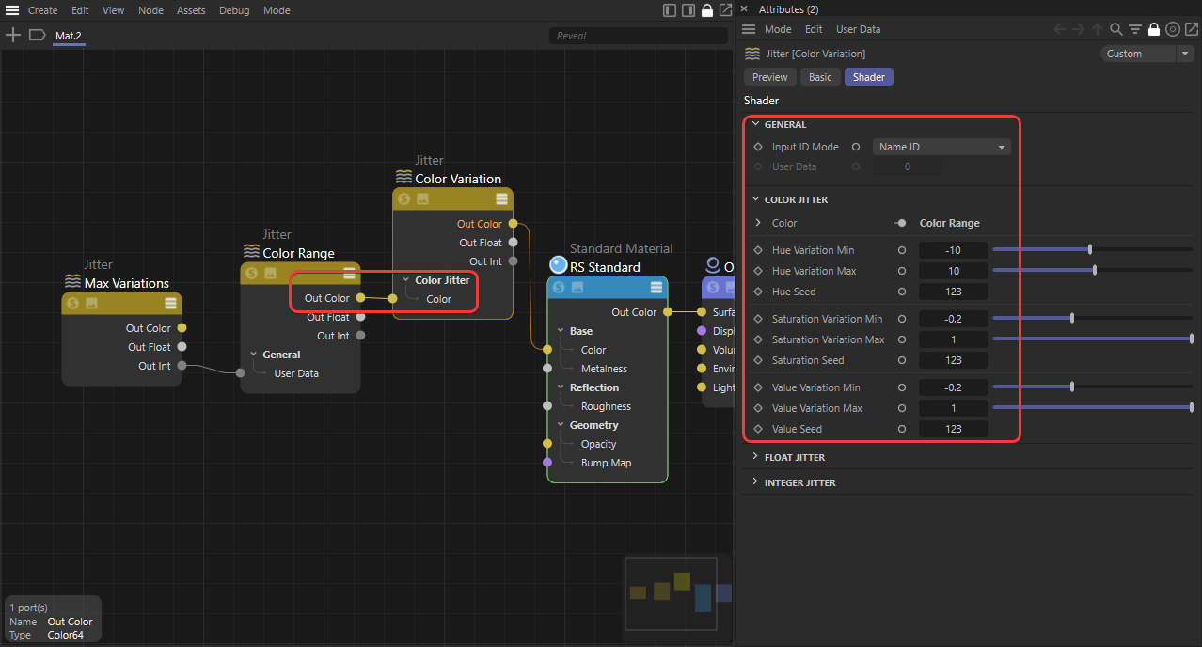The width and height of the screenshot is (1202, 647).
Task: Toggle the lock icon in Attributes panel
Action: pos(1153,29)
